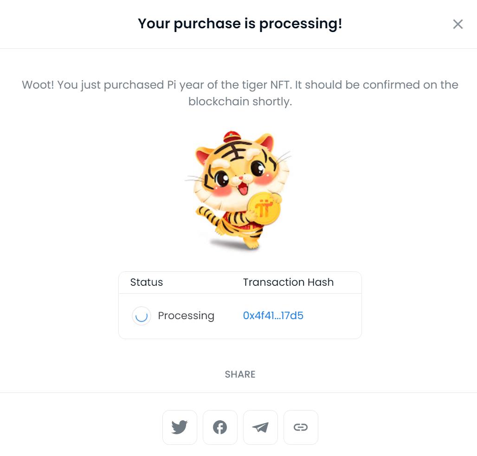Share the purchase via Telegram
Viewport: 477px width, 456px height.
point(260,427)
